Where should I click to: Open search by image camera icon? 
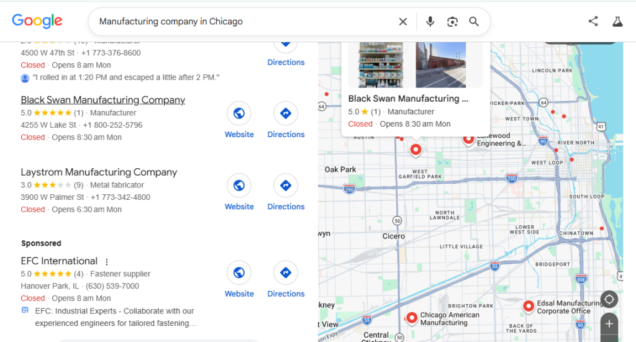452,22
